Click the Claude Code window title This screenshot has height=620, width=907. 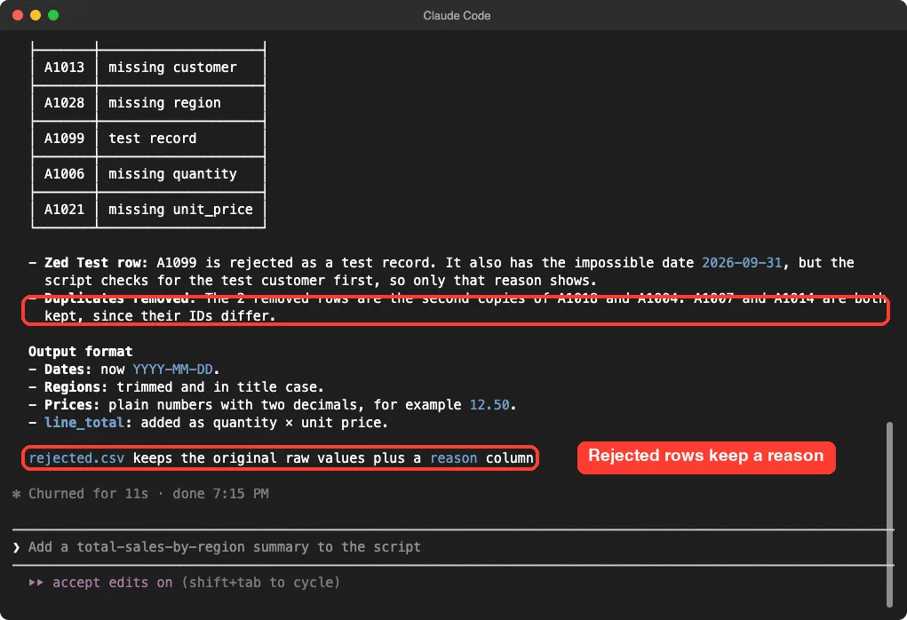click(457, 16)
